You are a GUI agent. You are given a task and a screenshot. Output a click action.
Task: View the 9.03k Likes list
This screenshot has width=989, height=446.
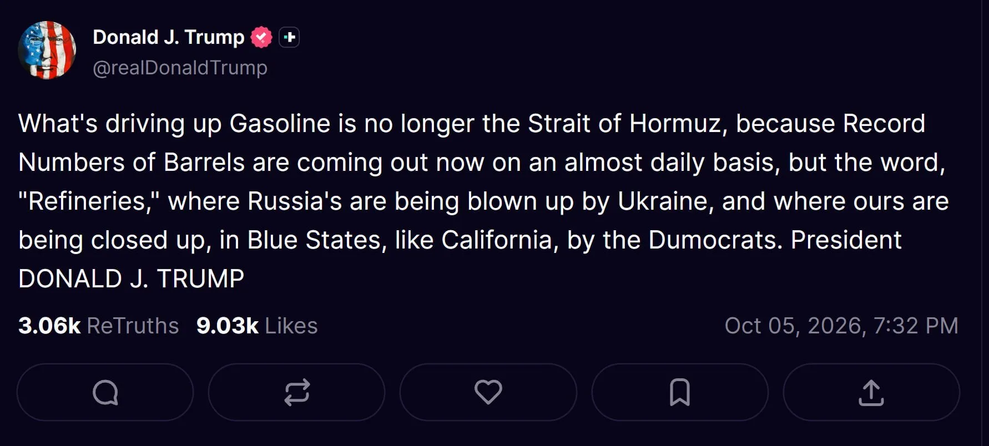coord(257,326)
